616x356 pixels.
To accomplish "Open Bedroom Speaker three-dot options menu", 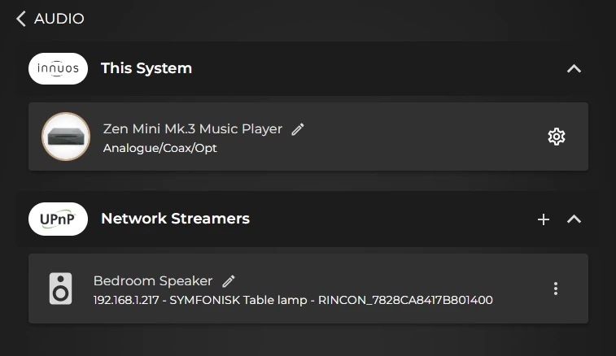I will click(556, 289).
